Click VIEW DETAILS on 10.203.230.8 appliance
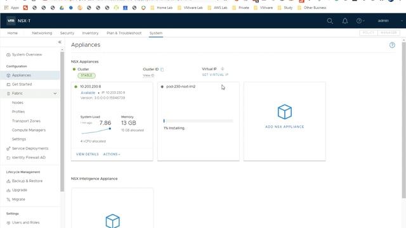Image resolution: width=406 pixels, height=228 pixels. coord(88,154)
